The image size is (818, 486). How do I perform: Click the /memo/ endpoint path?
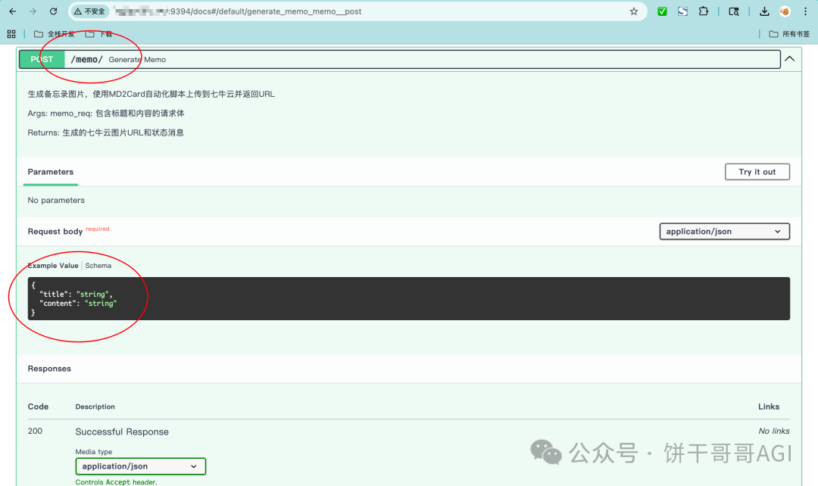click(x=86, y=60)
